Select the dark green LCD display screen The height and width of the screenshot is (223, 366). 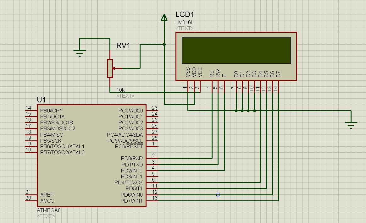point(236,50)
